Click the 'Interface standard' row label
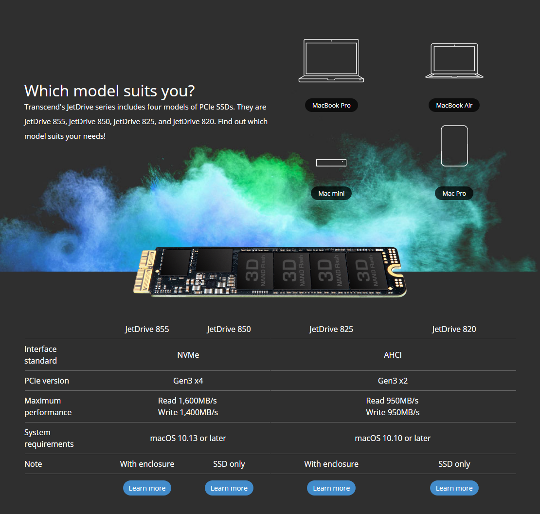This screenshot has width=540, height=514. tap(41, 355)
